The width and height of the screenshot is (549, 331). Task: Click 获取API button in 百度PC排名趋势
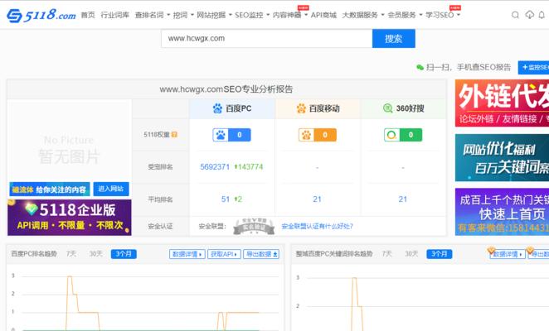pos(225,254)
